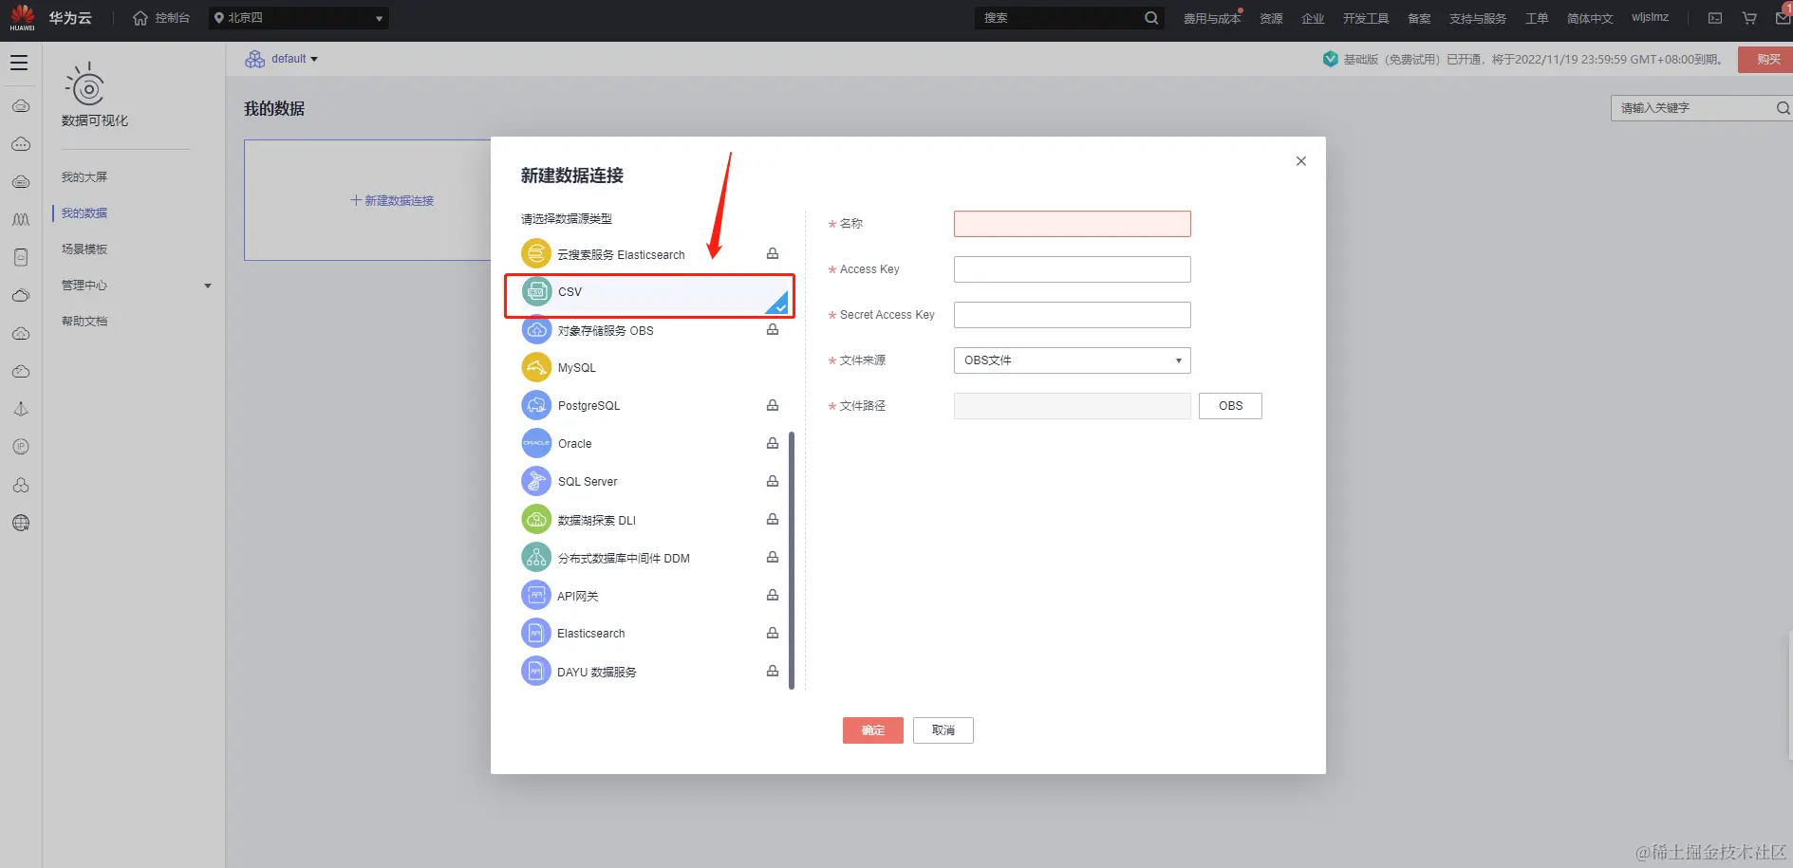
Task: Click the 确定 button
Action: [872, 730]
